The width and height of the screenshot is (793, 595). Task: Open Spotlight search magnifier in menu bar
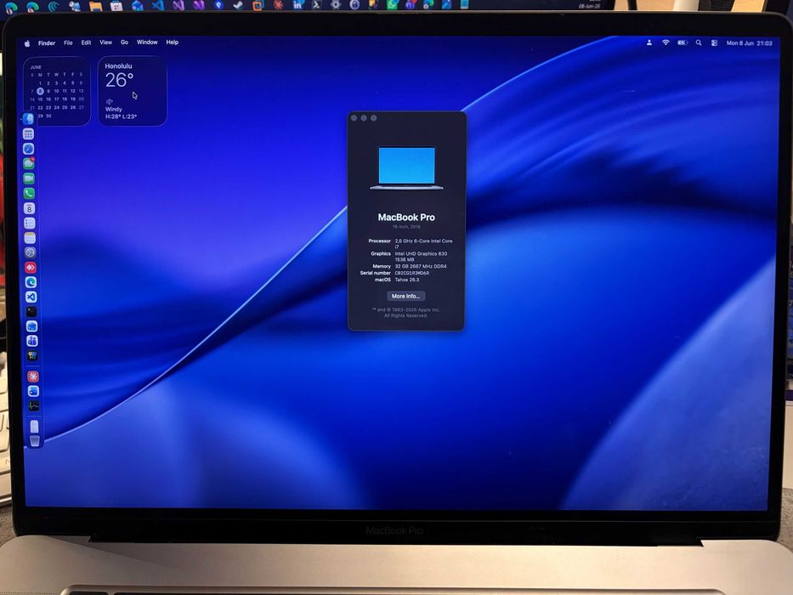coord(699,43)
